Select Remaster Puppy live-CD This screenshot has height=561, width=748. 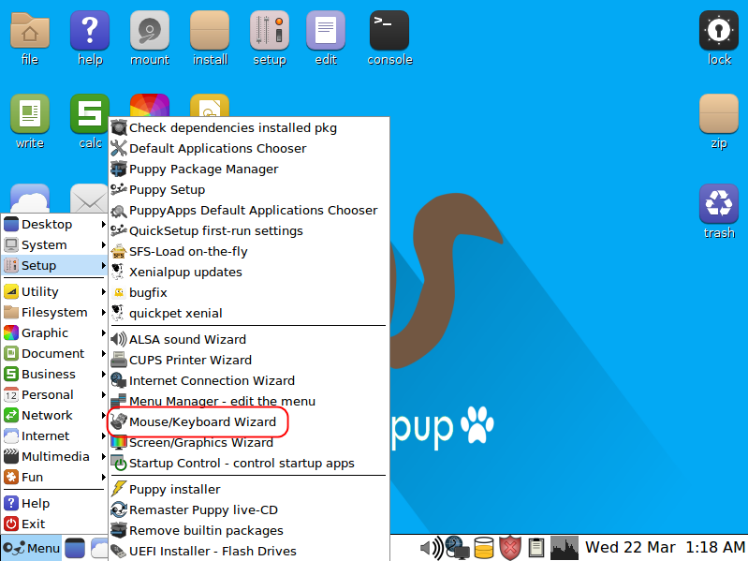click(x=249, y=509)
